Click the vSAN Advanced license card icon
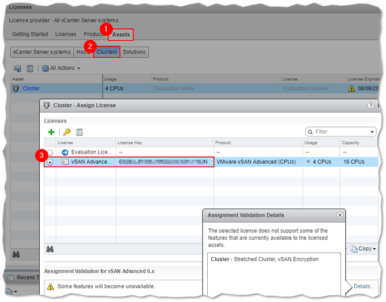This screenshot has width=386, height=302. point(65,162)
